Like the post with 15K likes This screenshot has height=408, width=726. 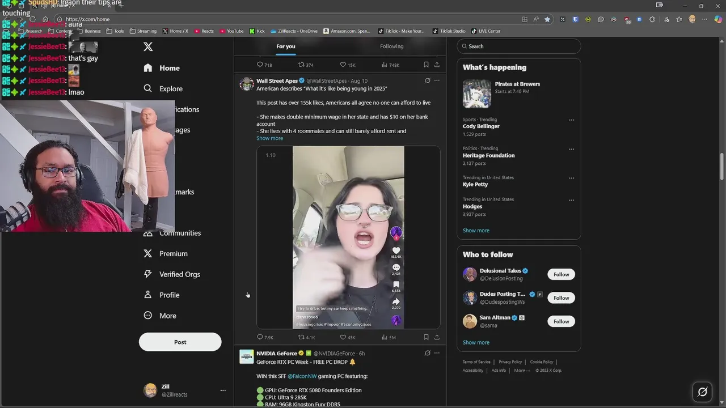click(x=348, y=65)
